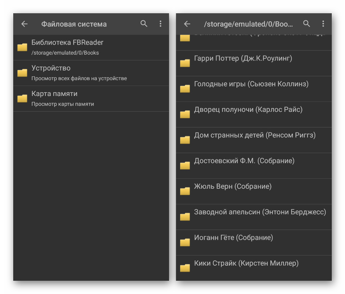Select Иоганн Гёте collection folder
Screen dimensions: 345x294
(233, 238)
